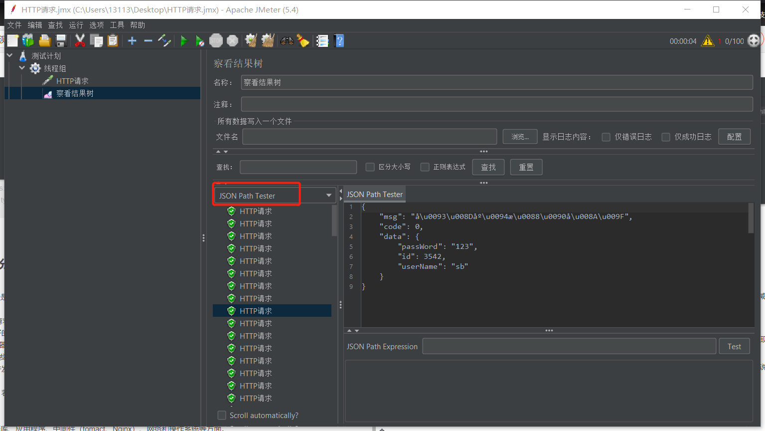Select the JSON Path Tester tab
This screenshot has width=765, height=431.
(x=374, y=195)
